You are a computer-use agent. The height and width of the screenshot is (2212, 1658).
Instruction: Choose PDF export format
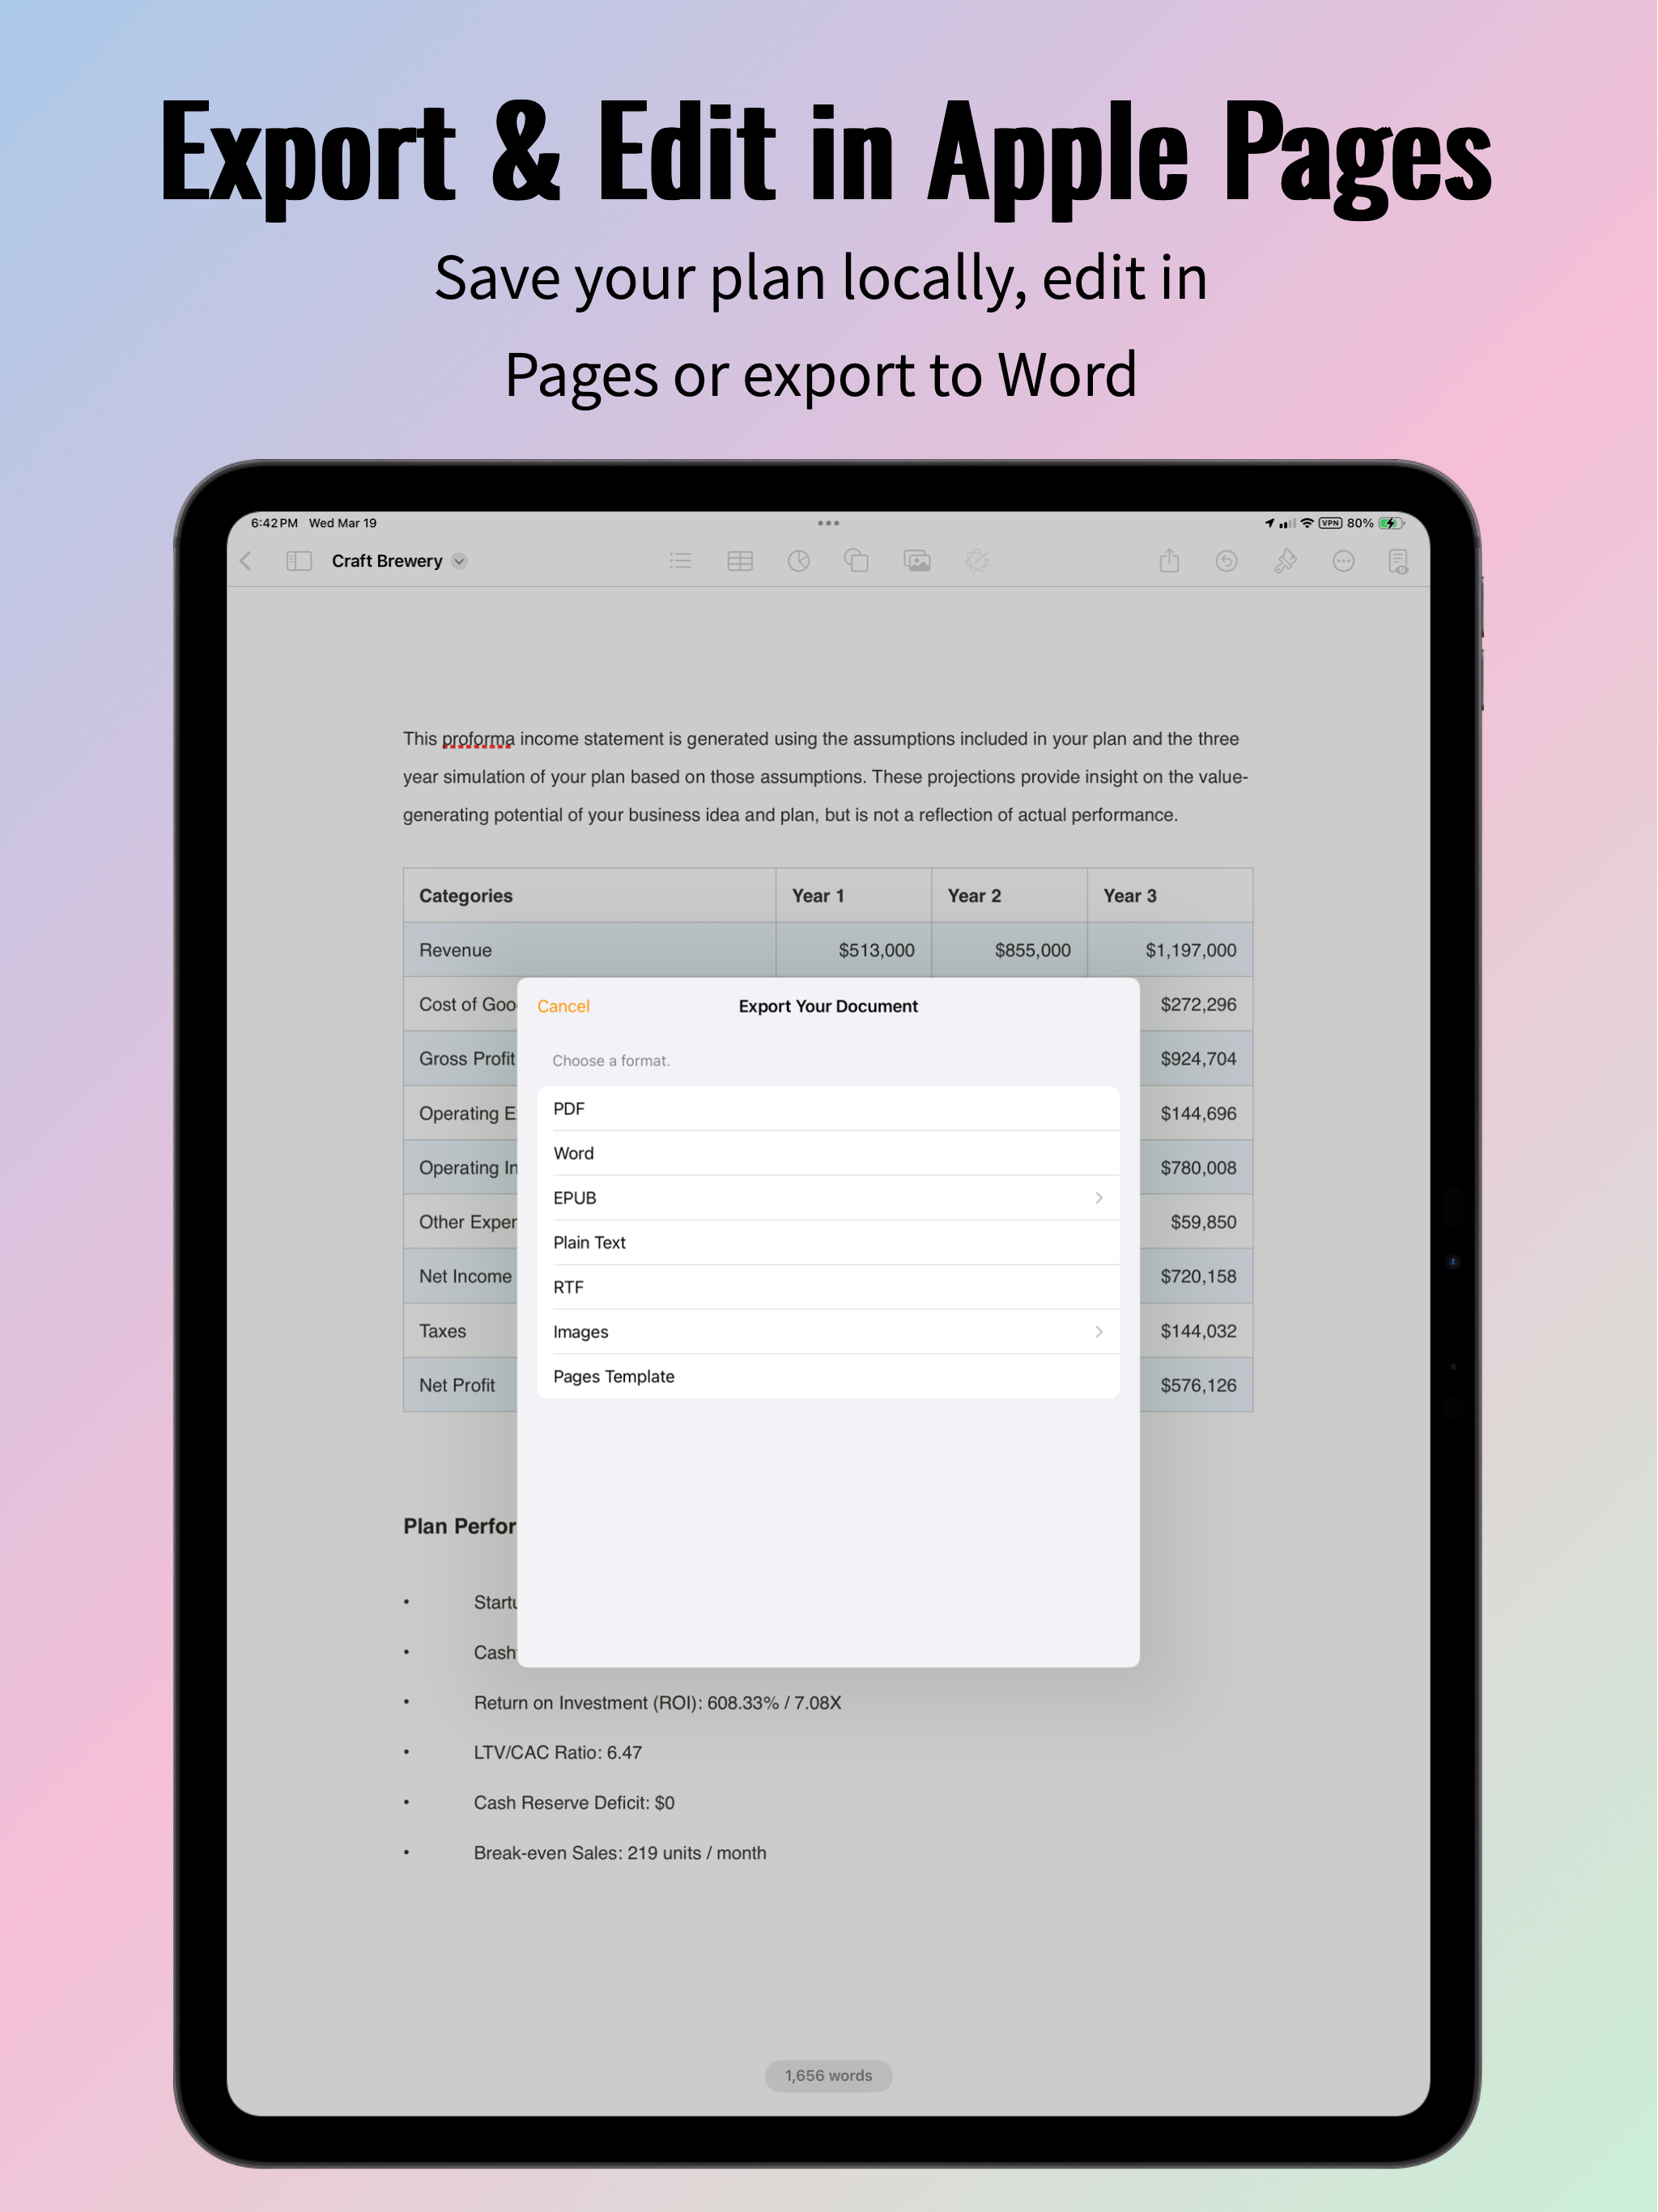coord(828,1109)
